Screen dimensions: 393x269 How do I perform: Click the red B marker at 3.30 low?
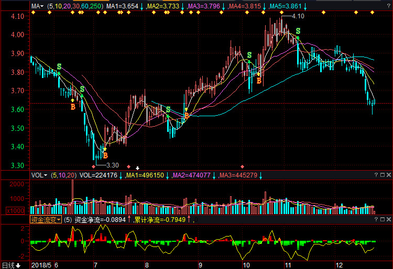[x=105, y=155]
